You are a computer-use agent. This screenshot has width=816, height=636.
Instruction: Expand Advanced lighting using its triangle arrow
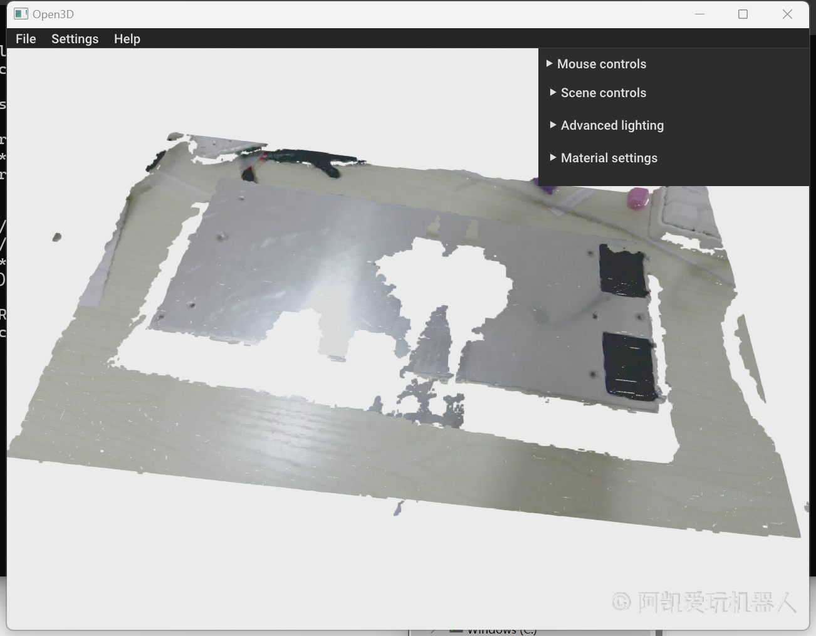[x=553, y=125]
